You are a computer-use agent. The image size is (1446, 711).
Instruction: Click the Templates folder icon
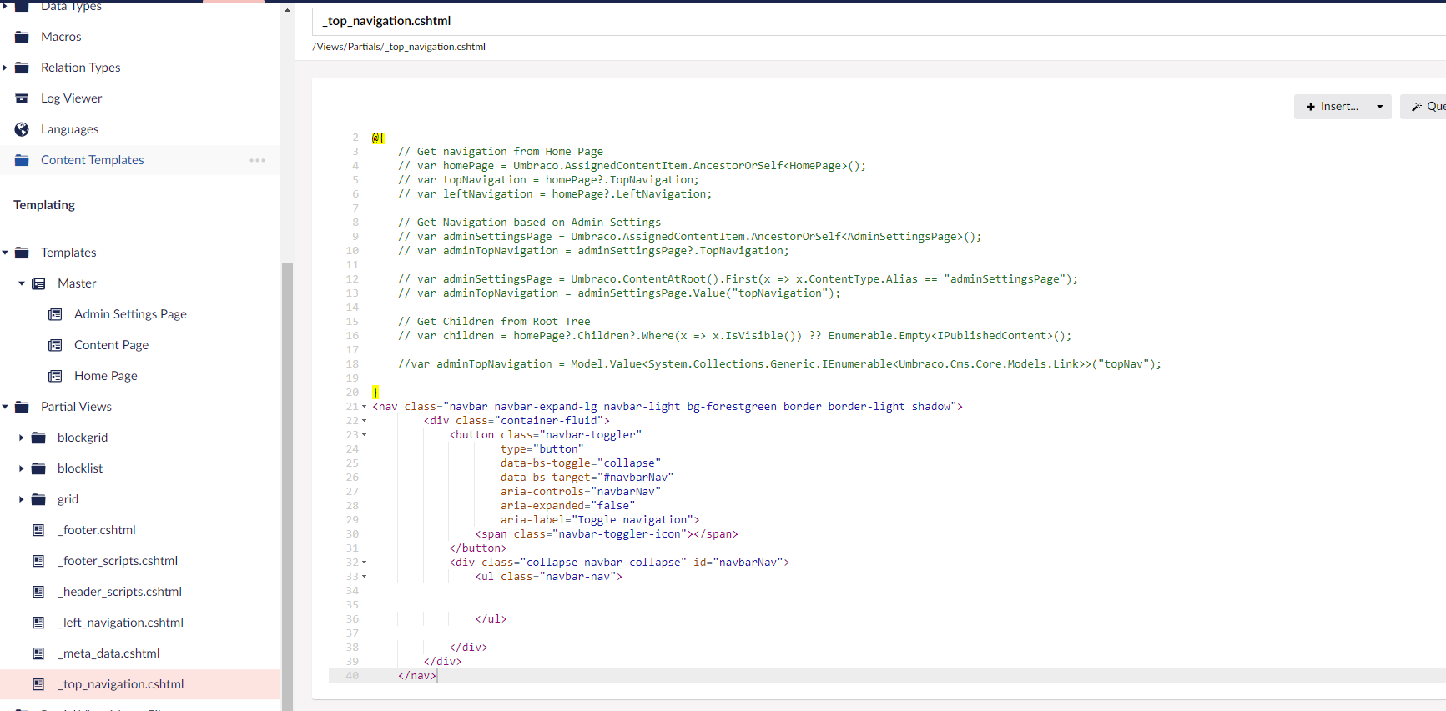[22, 253]
